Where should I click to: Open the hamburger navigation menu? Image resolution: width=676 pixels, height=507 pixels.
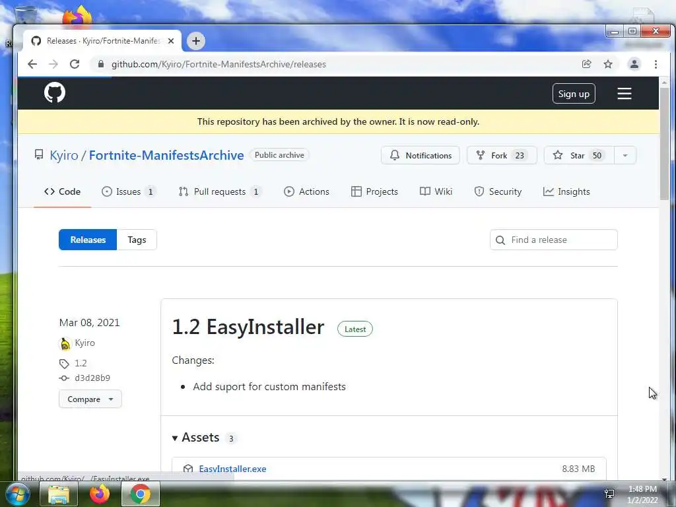pos(625,94)
